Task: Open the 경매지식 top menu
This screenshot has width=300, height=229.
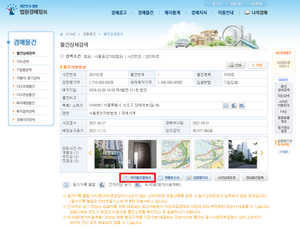Action: tap(199, 13)
